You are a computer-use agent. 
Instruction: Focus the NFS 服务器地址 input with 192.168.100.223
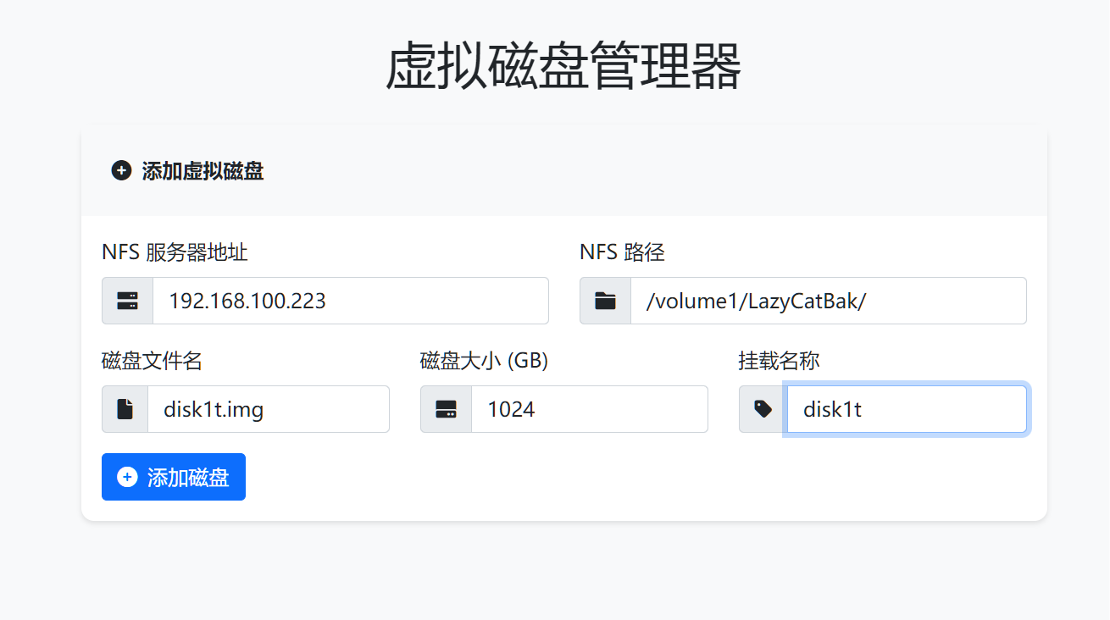click(x=351, y=301)
